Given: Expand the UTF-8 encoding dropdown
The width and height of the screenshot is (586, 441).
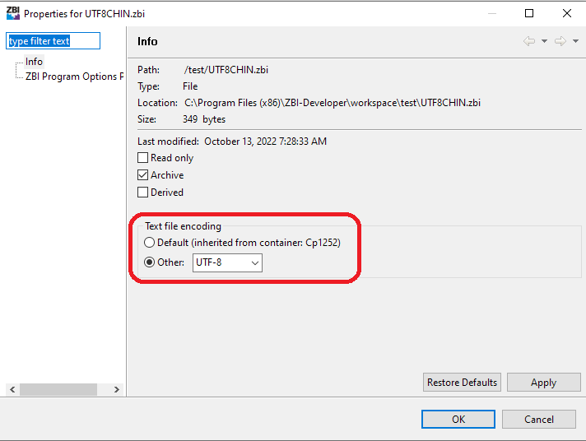Looking at the screenshot, I should 254,262.
